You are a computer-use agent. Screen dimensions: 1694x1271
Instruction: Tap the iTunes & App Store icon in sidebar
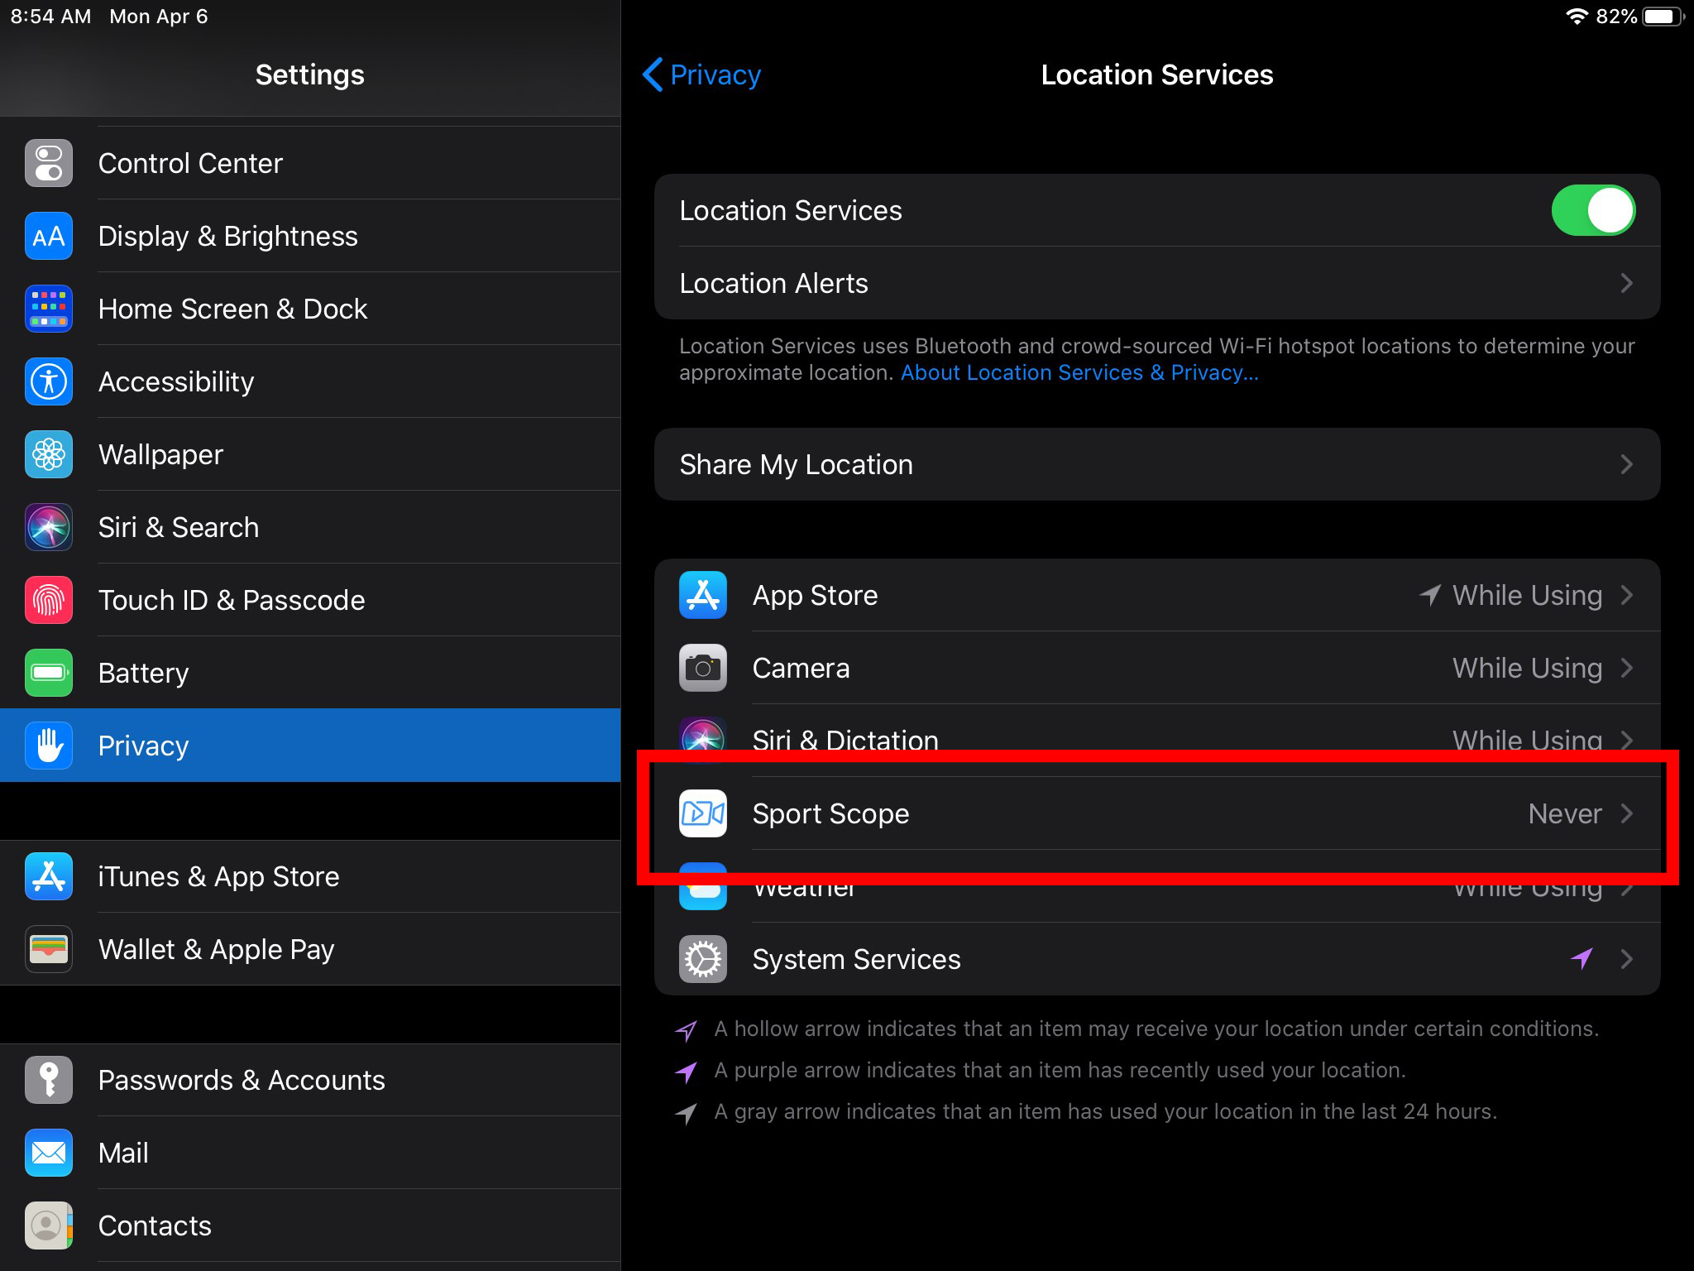click(x=49, y=876)
